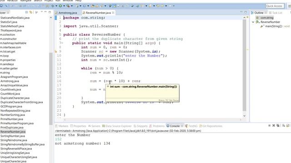Switch to the Task List tab

276,13
